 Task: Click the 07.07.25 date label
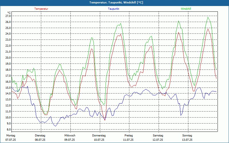(x=11, y=140)
